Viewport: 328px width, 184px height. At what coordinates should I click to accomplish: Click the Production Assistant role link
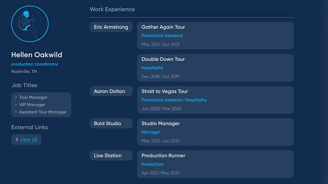pos(162,36)
